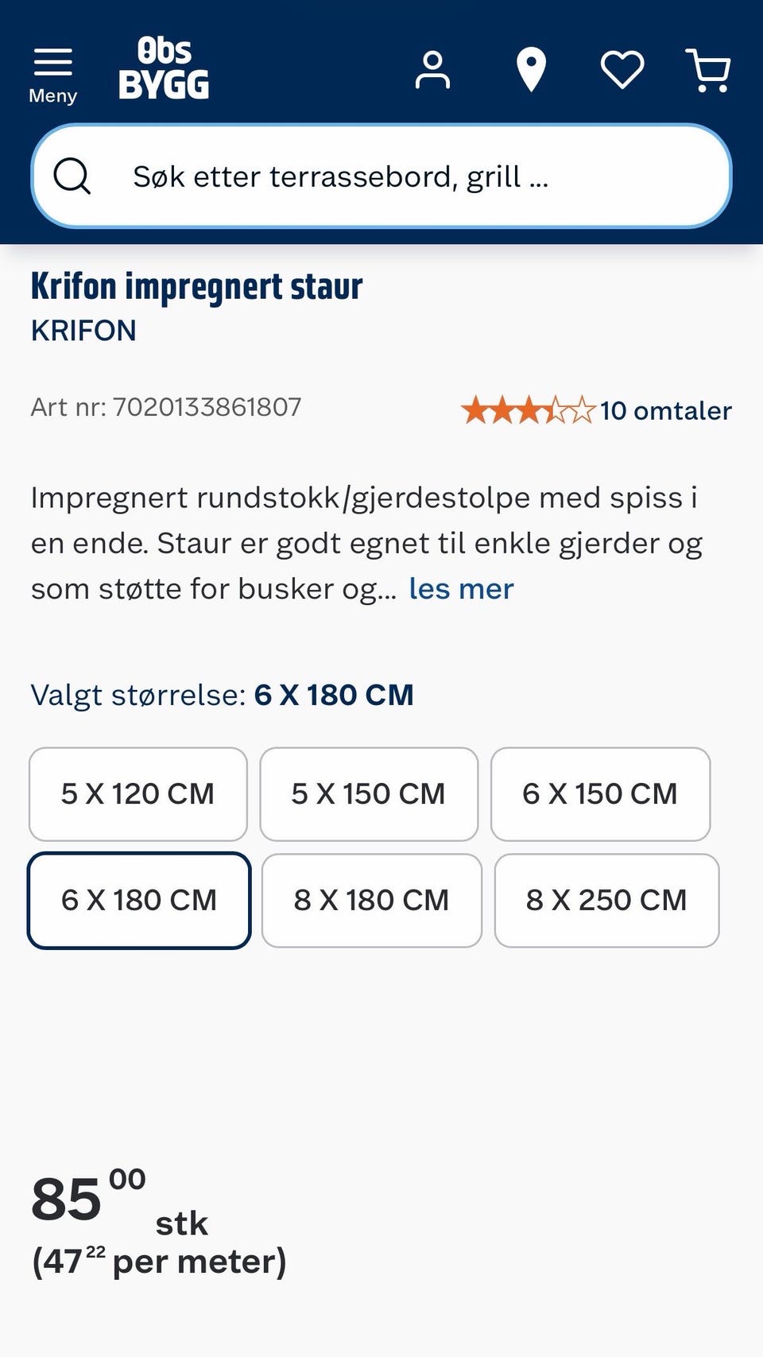Screen dimensions: 763x1357
Task: Open the store locator pin icon
Action: pos(531,70)
